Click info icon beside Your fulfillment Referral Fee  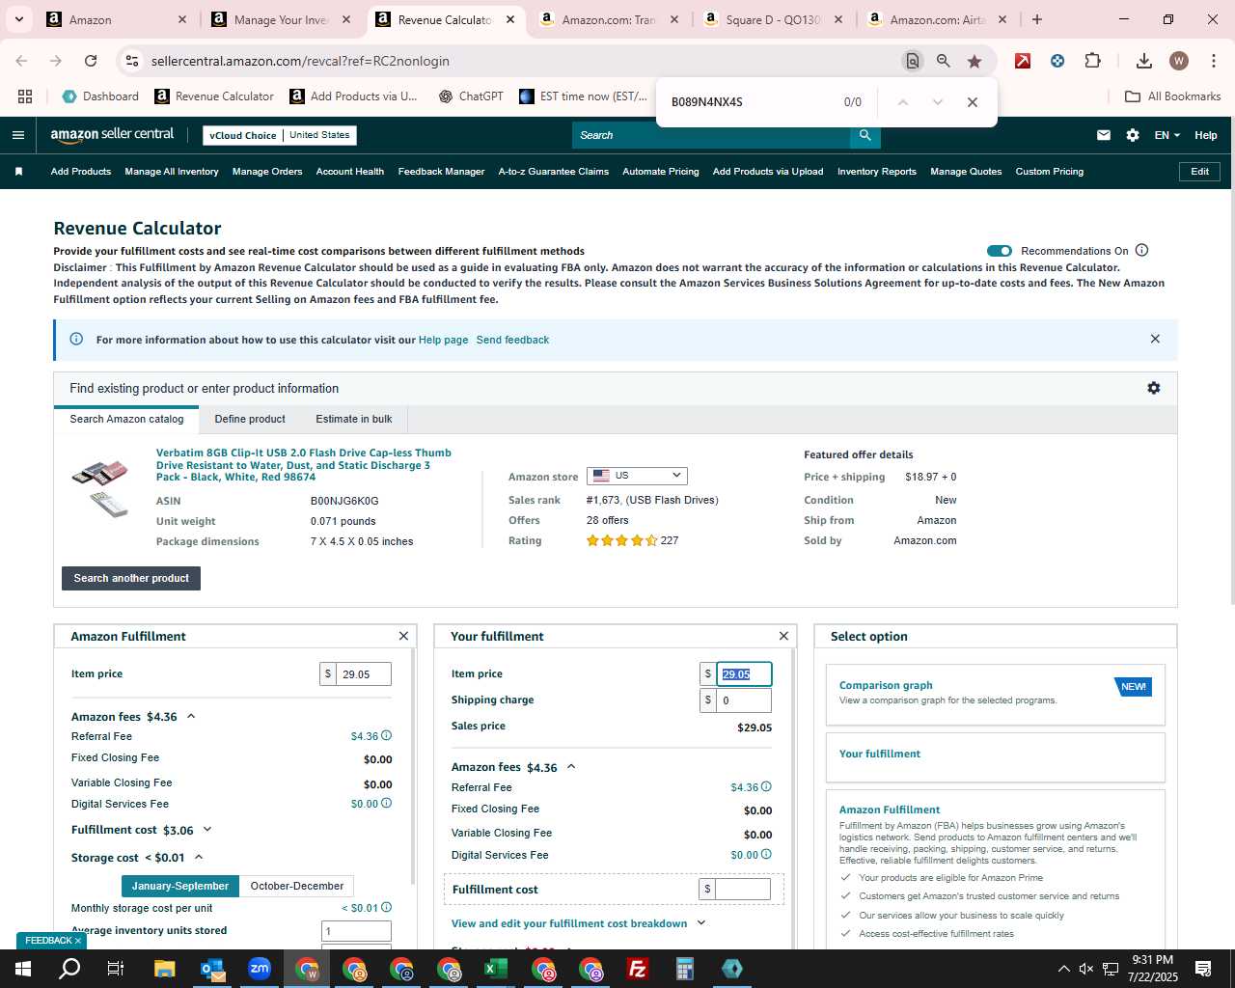click(x=767, y=786)
